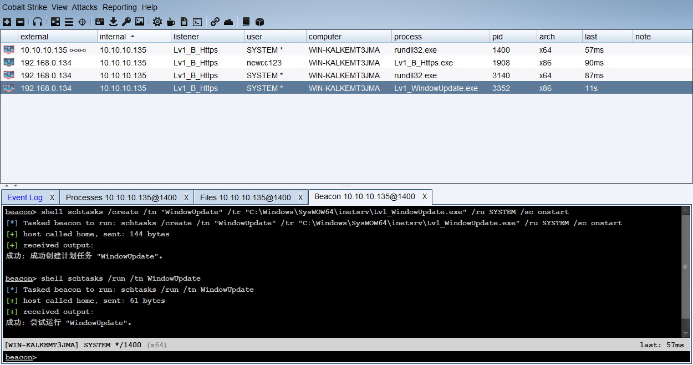Click session icon of the pid 1400 row
This screenshot has width=693, height=365.
click(x=9, y=50)
